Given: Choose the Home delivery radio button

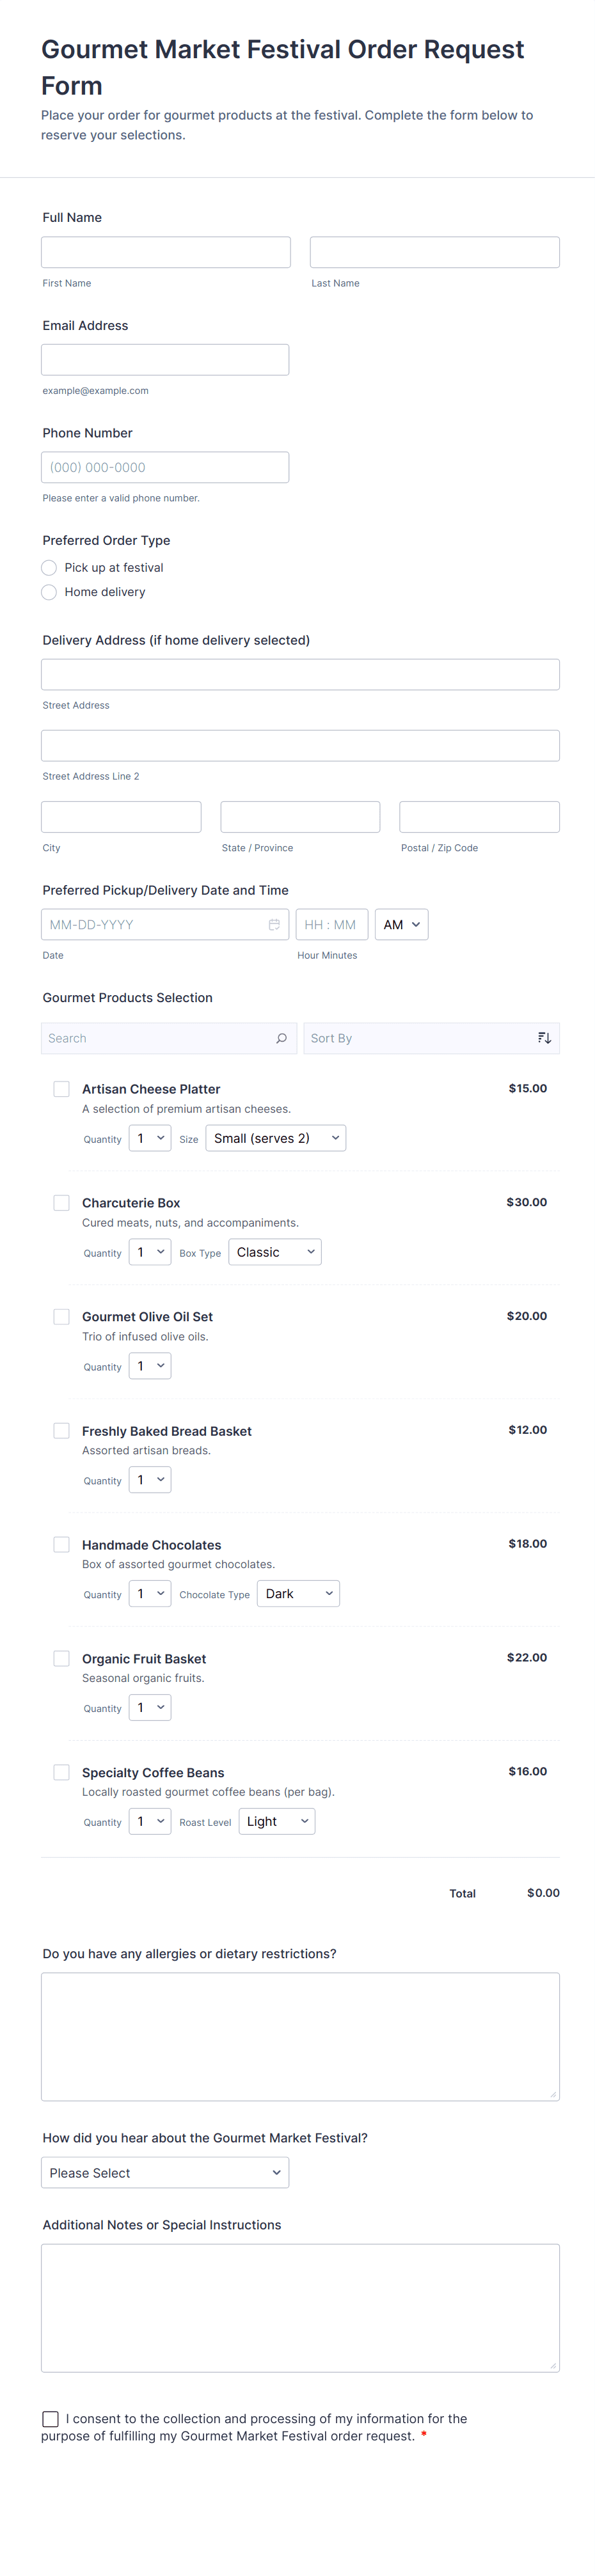Looking at the screenshot, I should pos(49,592).
